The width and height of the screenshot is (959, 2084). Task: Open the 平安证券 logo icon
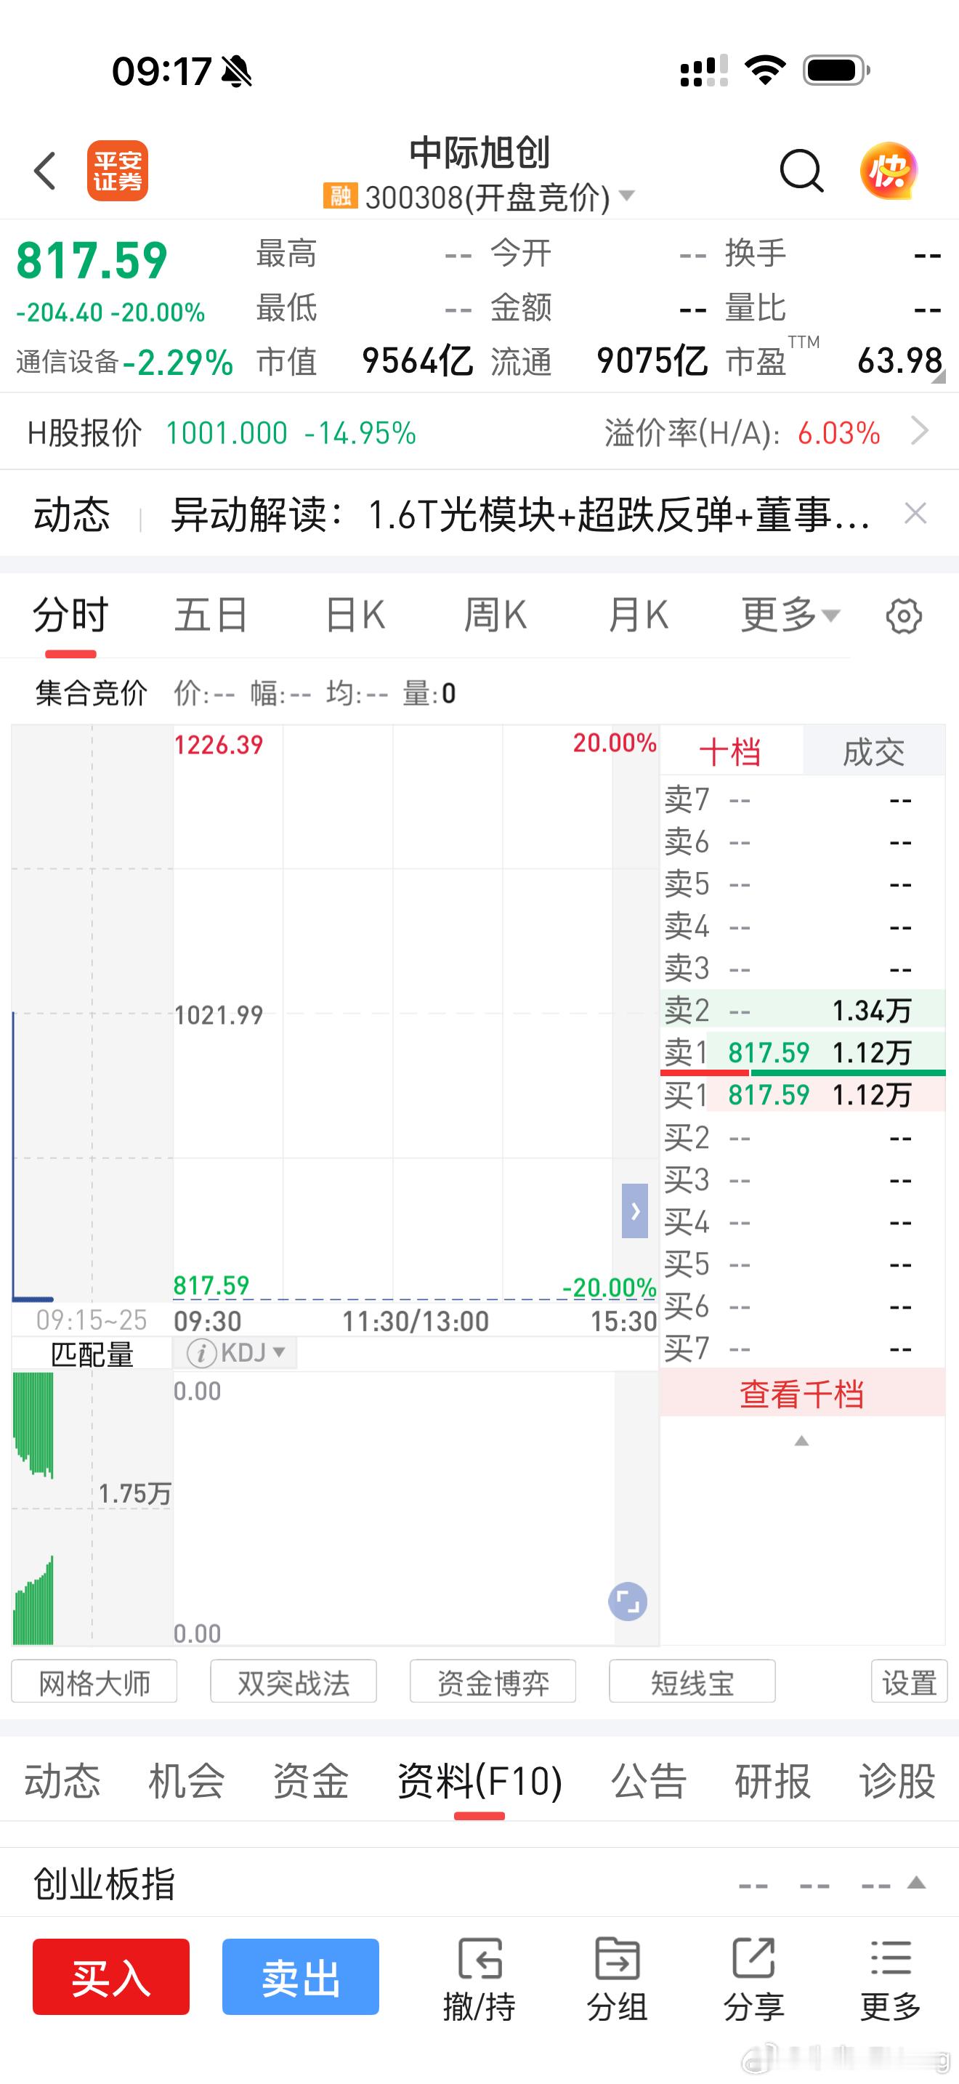point(118,171)
